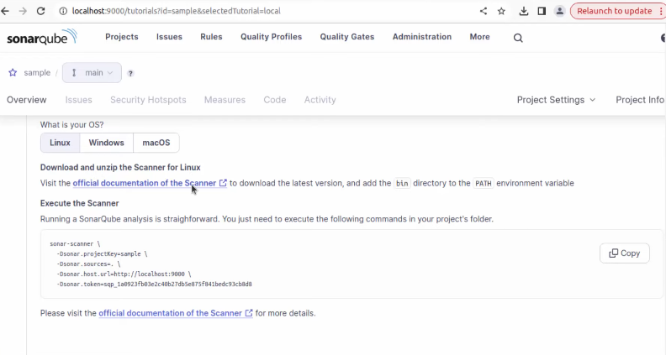Reload the page in browser
The height and width of the screenshot is (355, 666).
pyautogui.click(x=40, y=11)
